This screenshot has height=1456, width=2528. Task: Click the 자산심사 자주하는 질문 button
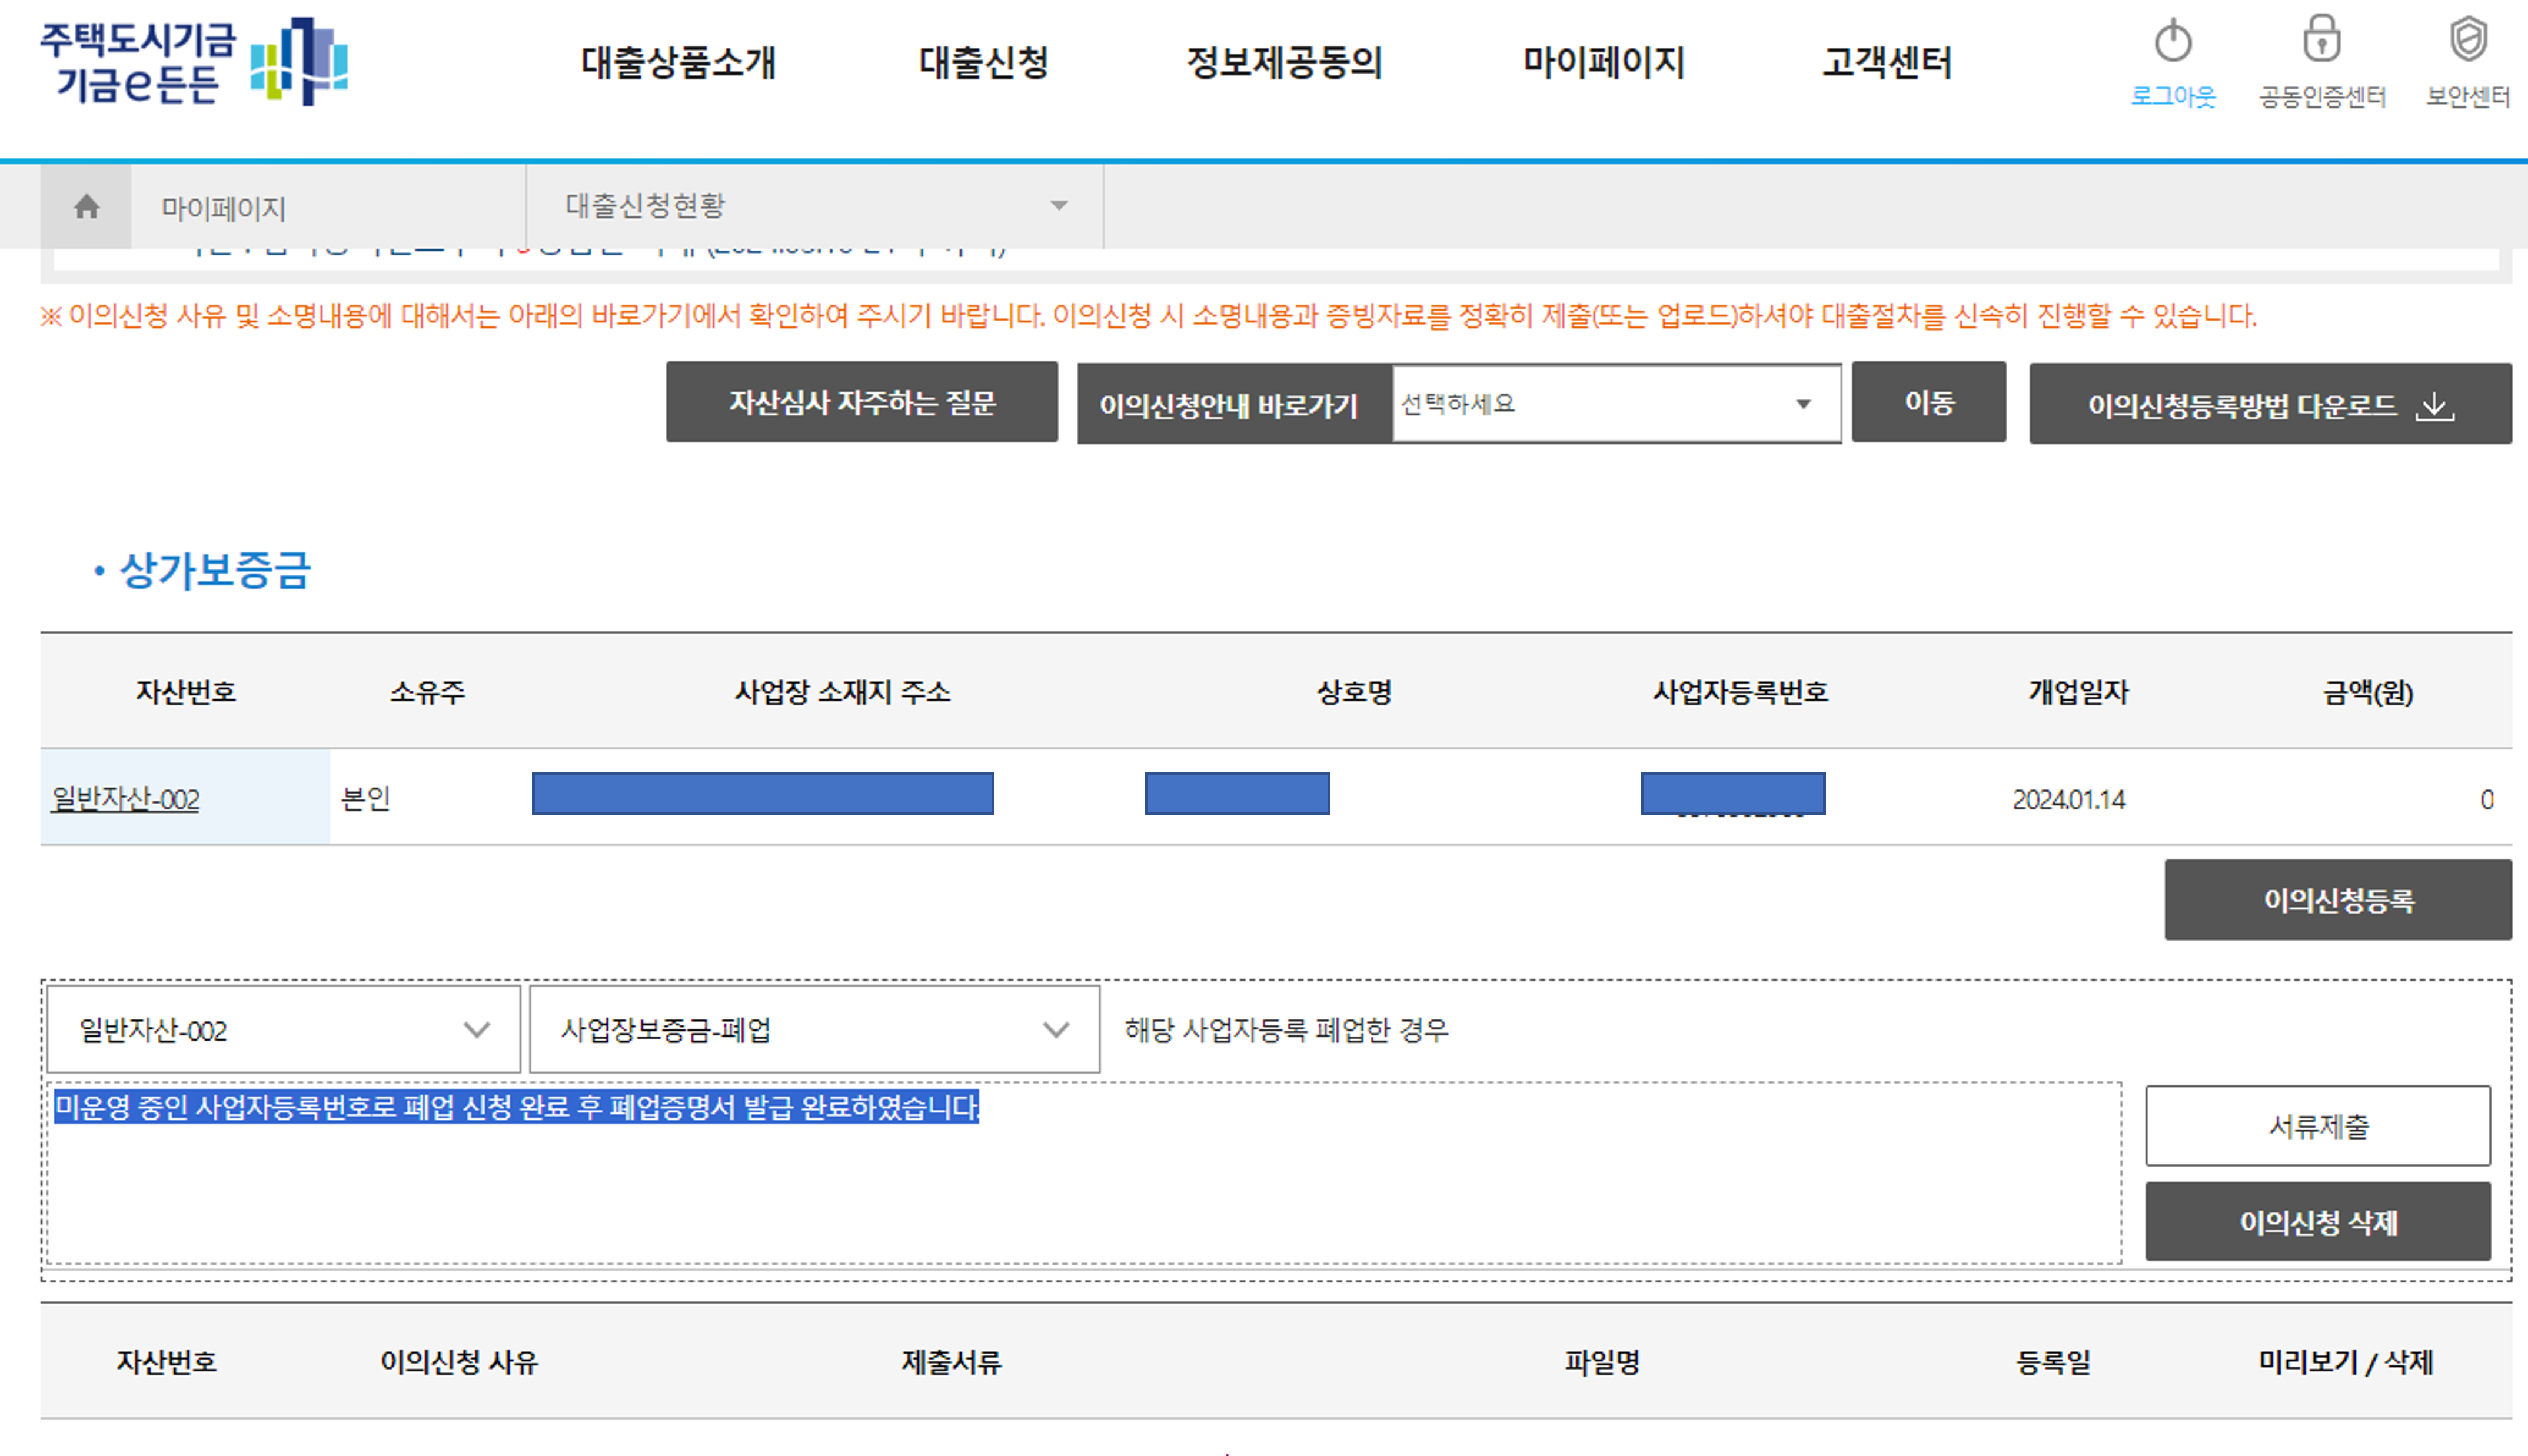861,403
